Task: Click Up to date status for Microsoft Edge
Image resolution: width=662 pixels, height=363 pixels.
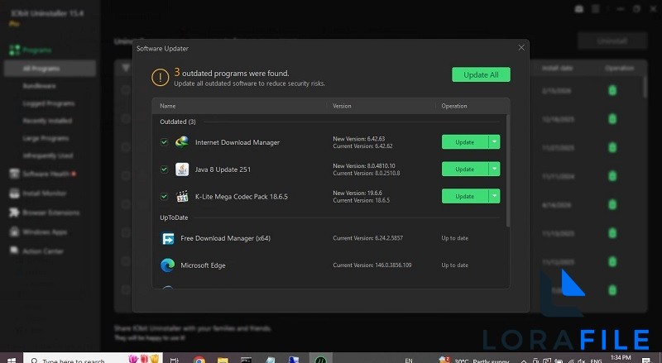Action: (x=454, y=265)
